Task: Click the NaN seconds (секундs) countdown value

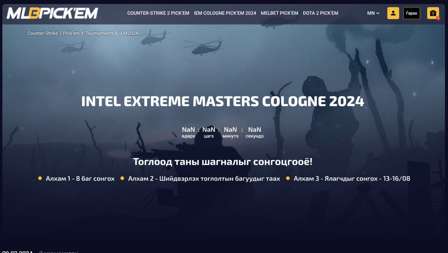Action: tap(254, 130)
